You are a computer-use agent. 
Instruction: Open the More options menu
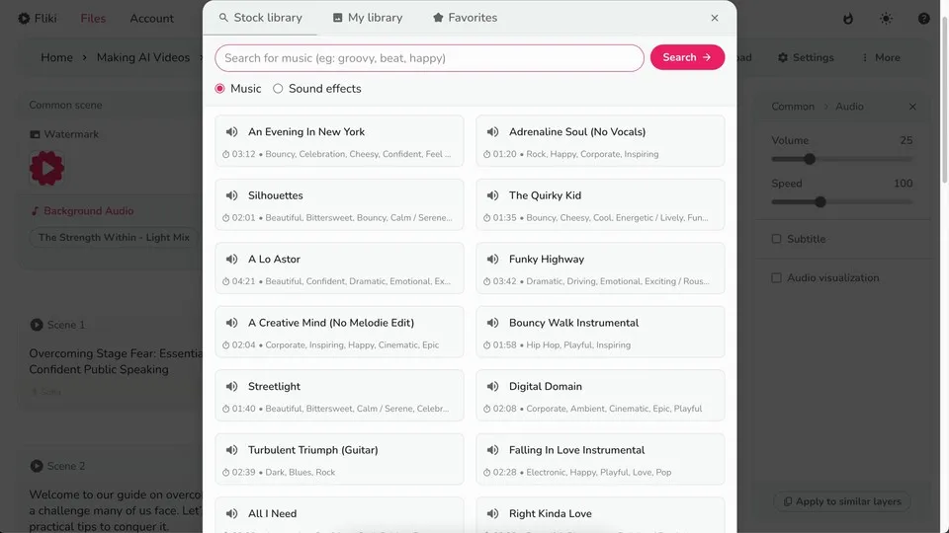[881, 57]
